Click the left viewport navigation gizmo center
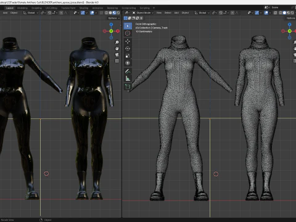 point(111,31)
